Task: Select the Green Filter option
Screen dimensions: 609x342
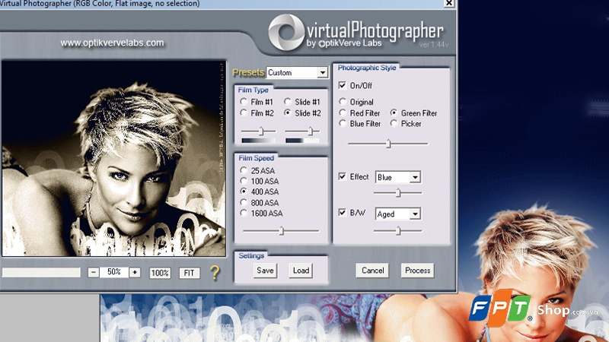Action: pos(394,112)
